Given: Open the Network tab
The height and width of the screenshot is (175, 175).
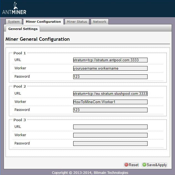Looking at the screenshot, I should (x=100, y=22).
